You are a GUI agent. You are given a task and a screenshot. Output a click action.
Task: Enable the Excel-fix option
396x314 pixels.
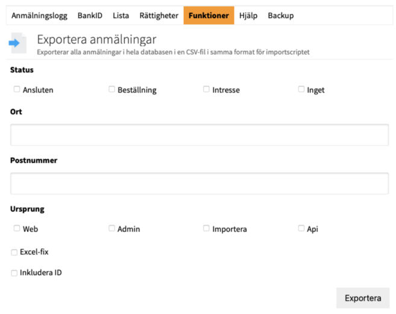pos(14,252)
